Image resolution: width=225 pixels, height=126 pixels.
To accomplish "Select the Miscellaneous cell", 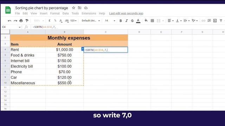I will (28, 83).
